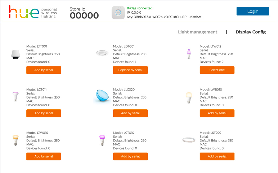Click Add by serial for LST002
The width and height of the screenshot is (278, 173).
[x=217, y=156]
